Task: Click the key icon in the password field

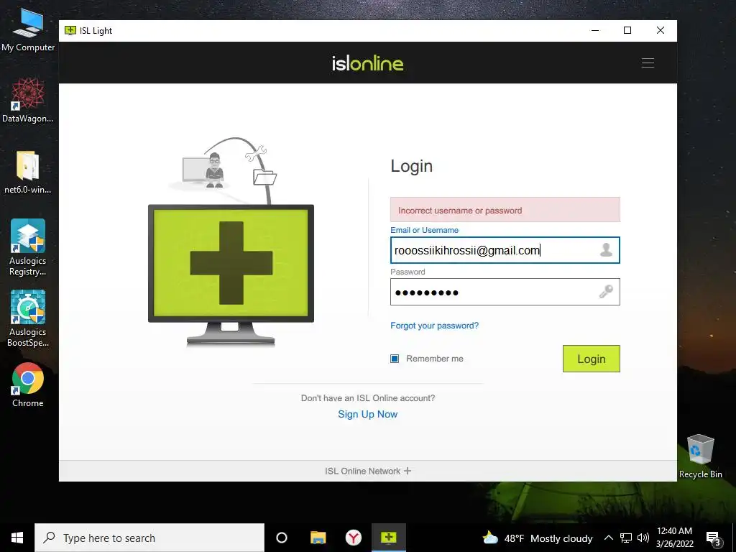Action: coord(606,292)
